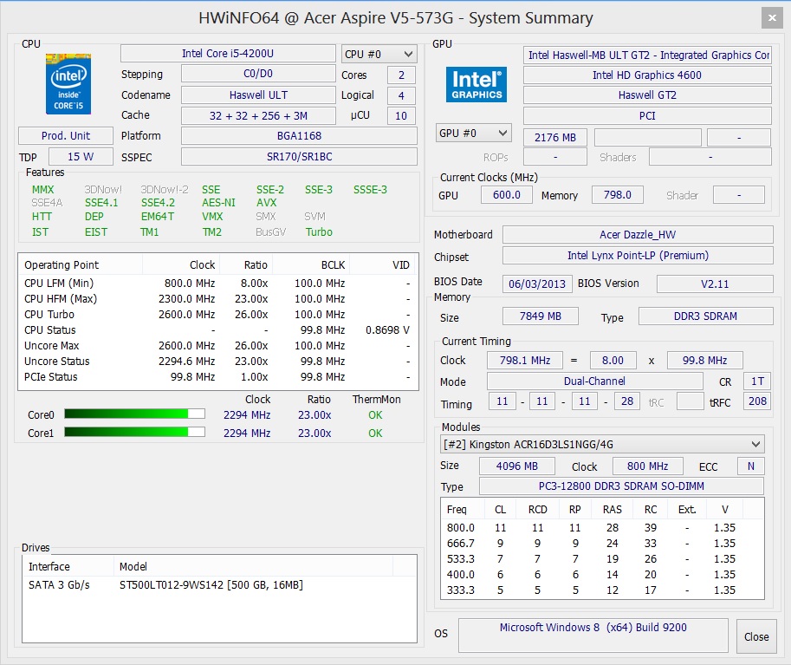This screenshot has width=791, height=665.
Task: Click the Prod. Unit button
Action: (66, 136)
